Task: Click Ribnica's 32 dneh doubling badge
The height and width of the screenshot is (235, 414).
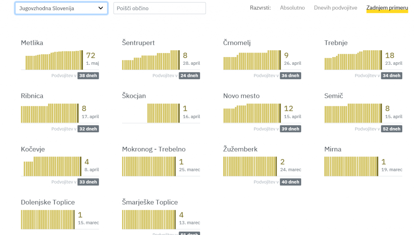Action: [x=88, y=129]
